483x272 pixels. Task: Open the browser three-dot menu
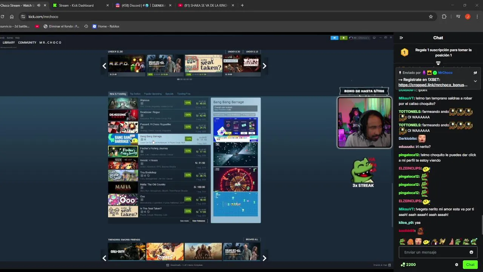tap(477, 17)
